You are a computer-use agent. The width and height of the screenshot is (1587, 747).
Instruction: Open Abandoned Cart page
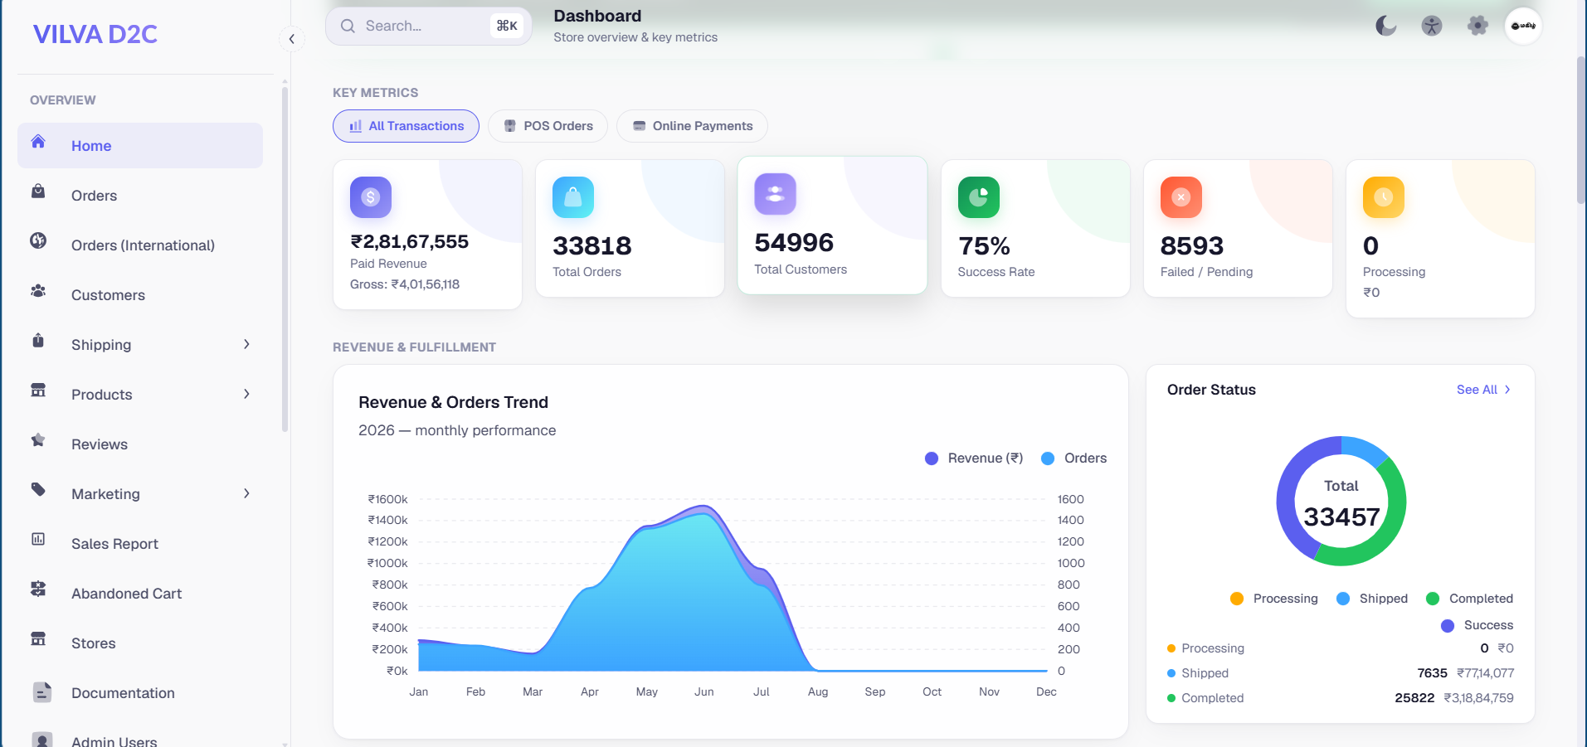pos(140,594)
